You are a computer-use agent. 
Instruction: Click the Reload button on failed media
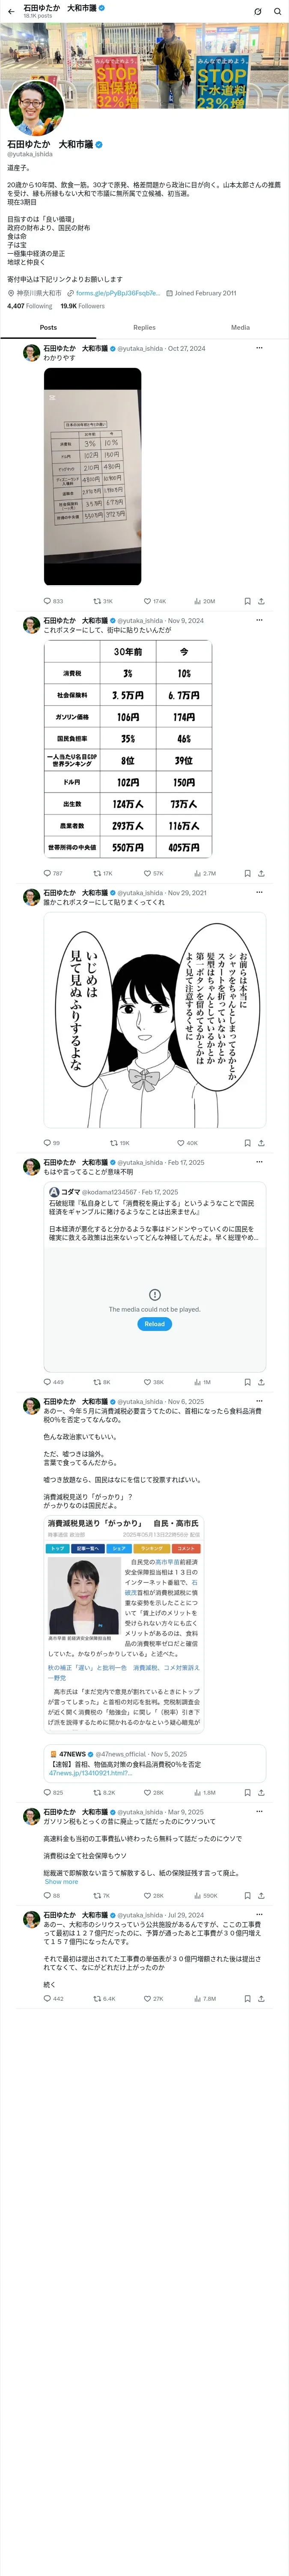155,1324
